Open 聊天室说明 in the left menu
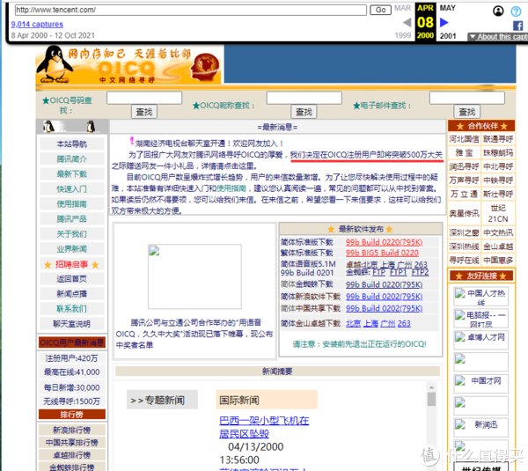The image size is (528, 471). click(72, 324)
